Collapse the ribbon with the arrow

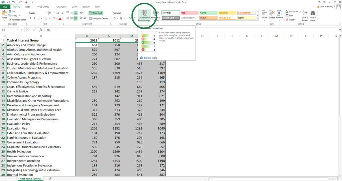pyautogui.click(x=340, y=24)
